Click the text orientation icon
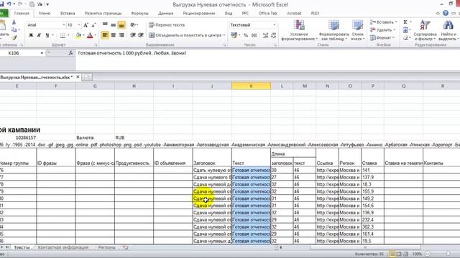Image resolution: width=460 pixels, height=258 pixels. (x=133, y=25)
